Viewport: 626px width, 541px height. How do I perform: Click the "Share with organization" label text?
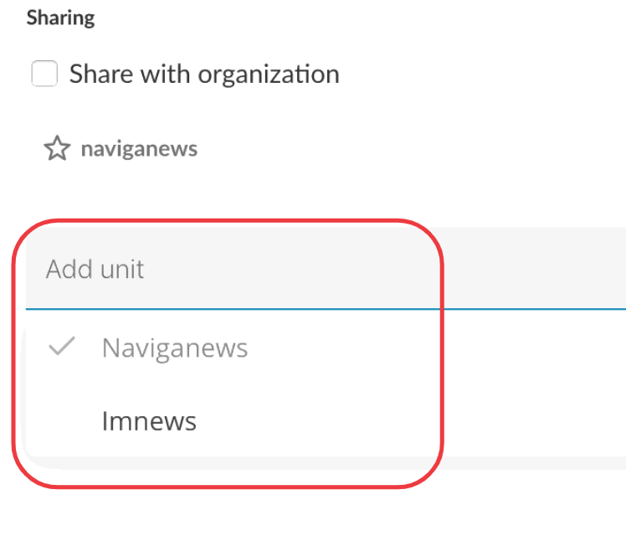[203, 74]
